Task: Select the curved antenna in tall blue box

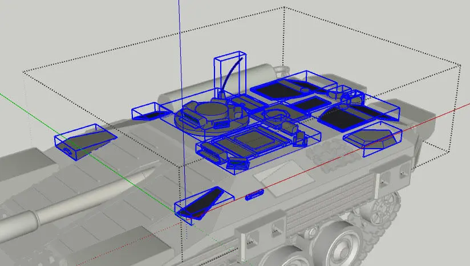Action: coord(231,75)
